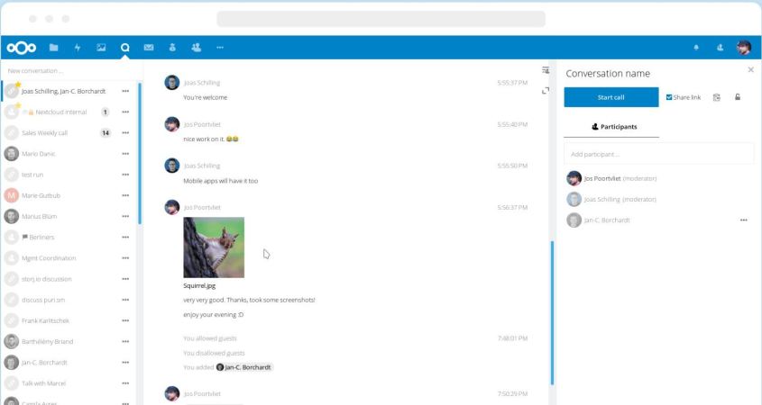This screenshot has width=762, height=405.
Task: Open the Mail app icon
Action: 149,48
